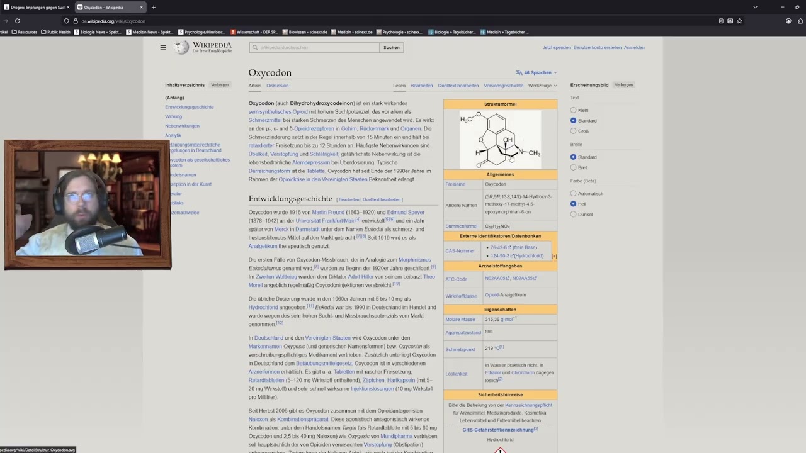Open a new browser tab with plus icon
Viewport: 806px width, 453px height.
pyautogui.click(x=153, y=7)
